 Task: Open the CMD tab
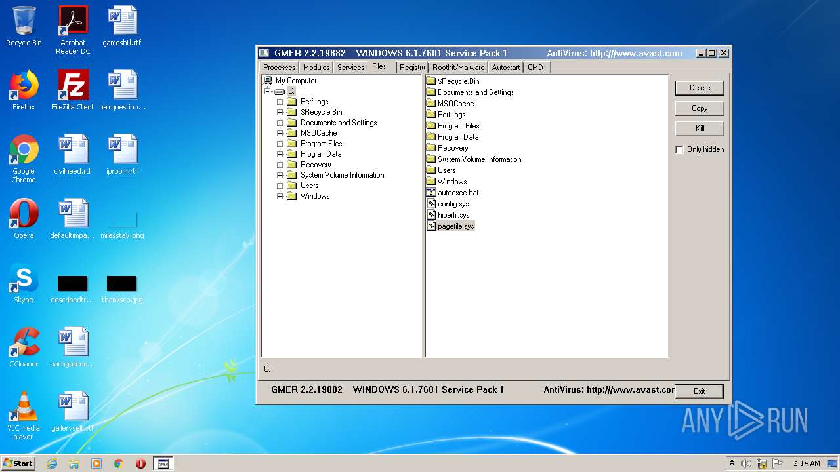(535, 68)
